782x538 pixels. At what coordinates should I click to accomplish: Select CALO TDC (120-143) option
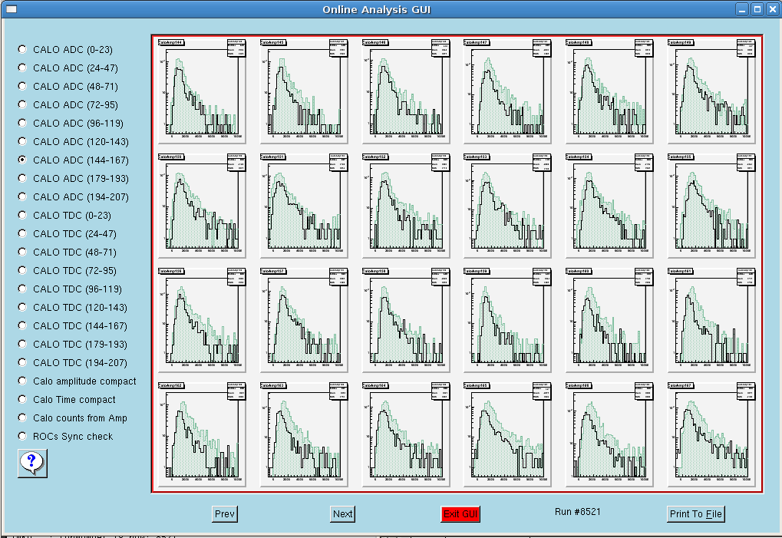pyautogui.click(x=22, y=307)
